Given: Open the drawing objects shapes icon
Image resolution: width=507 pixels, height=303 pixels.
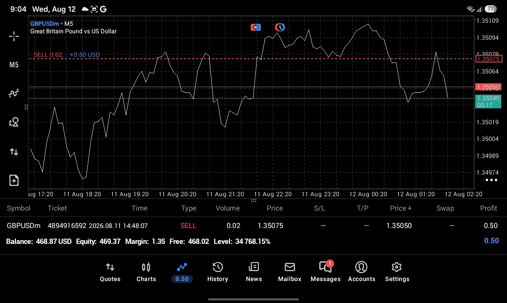Looking at the screenshot, I should coord(14,122).
